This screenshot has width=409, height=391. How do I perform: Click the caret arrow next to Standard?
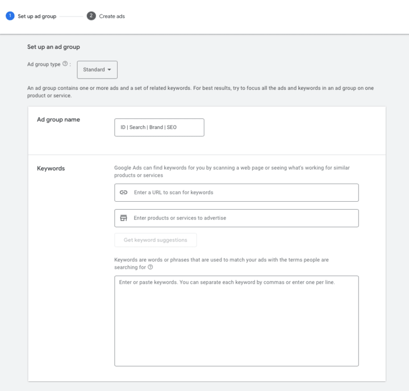[109, 70]
